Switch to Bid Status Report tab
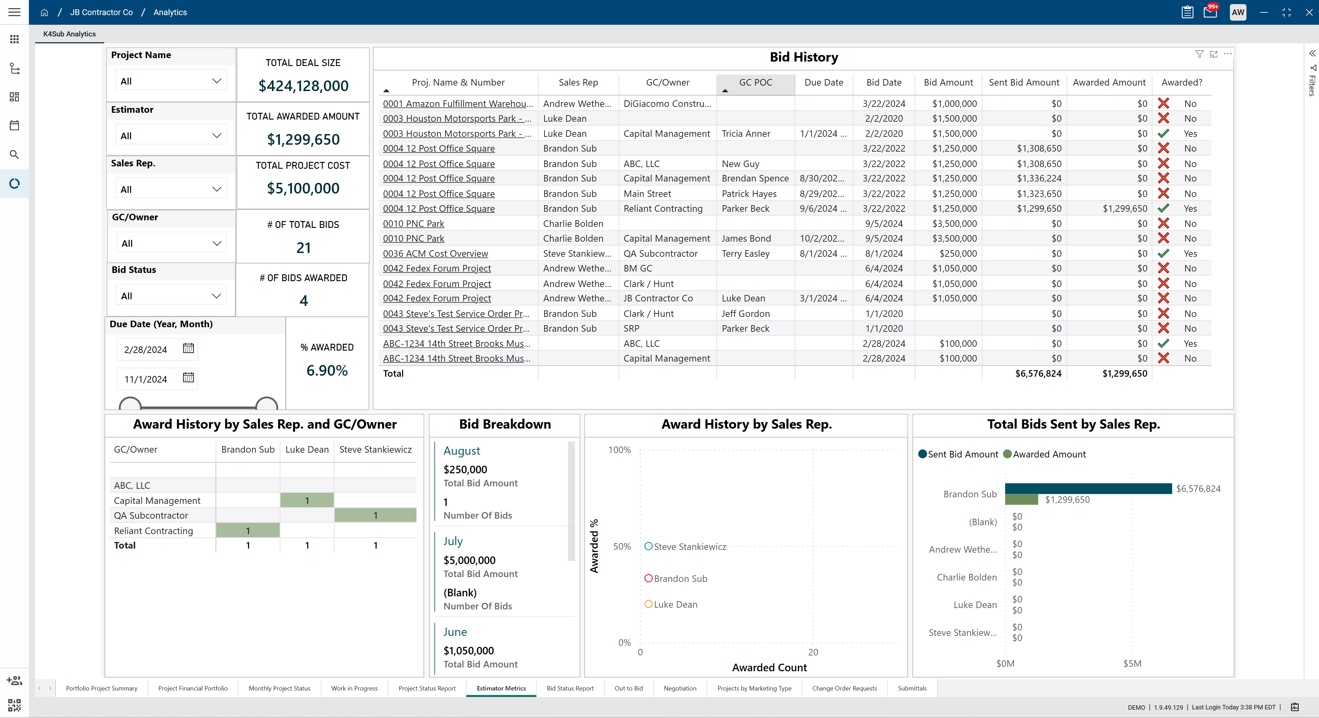Image resolution: width=1319 pixels, height=718 pixels. coord(570,688)
